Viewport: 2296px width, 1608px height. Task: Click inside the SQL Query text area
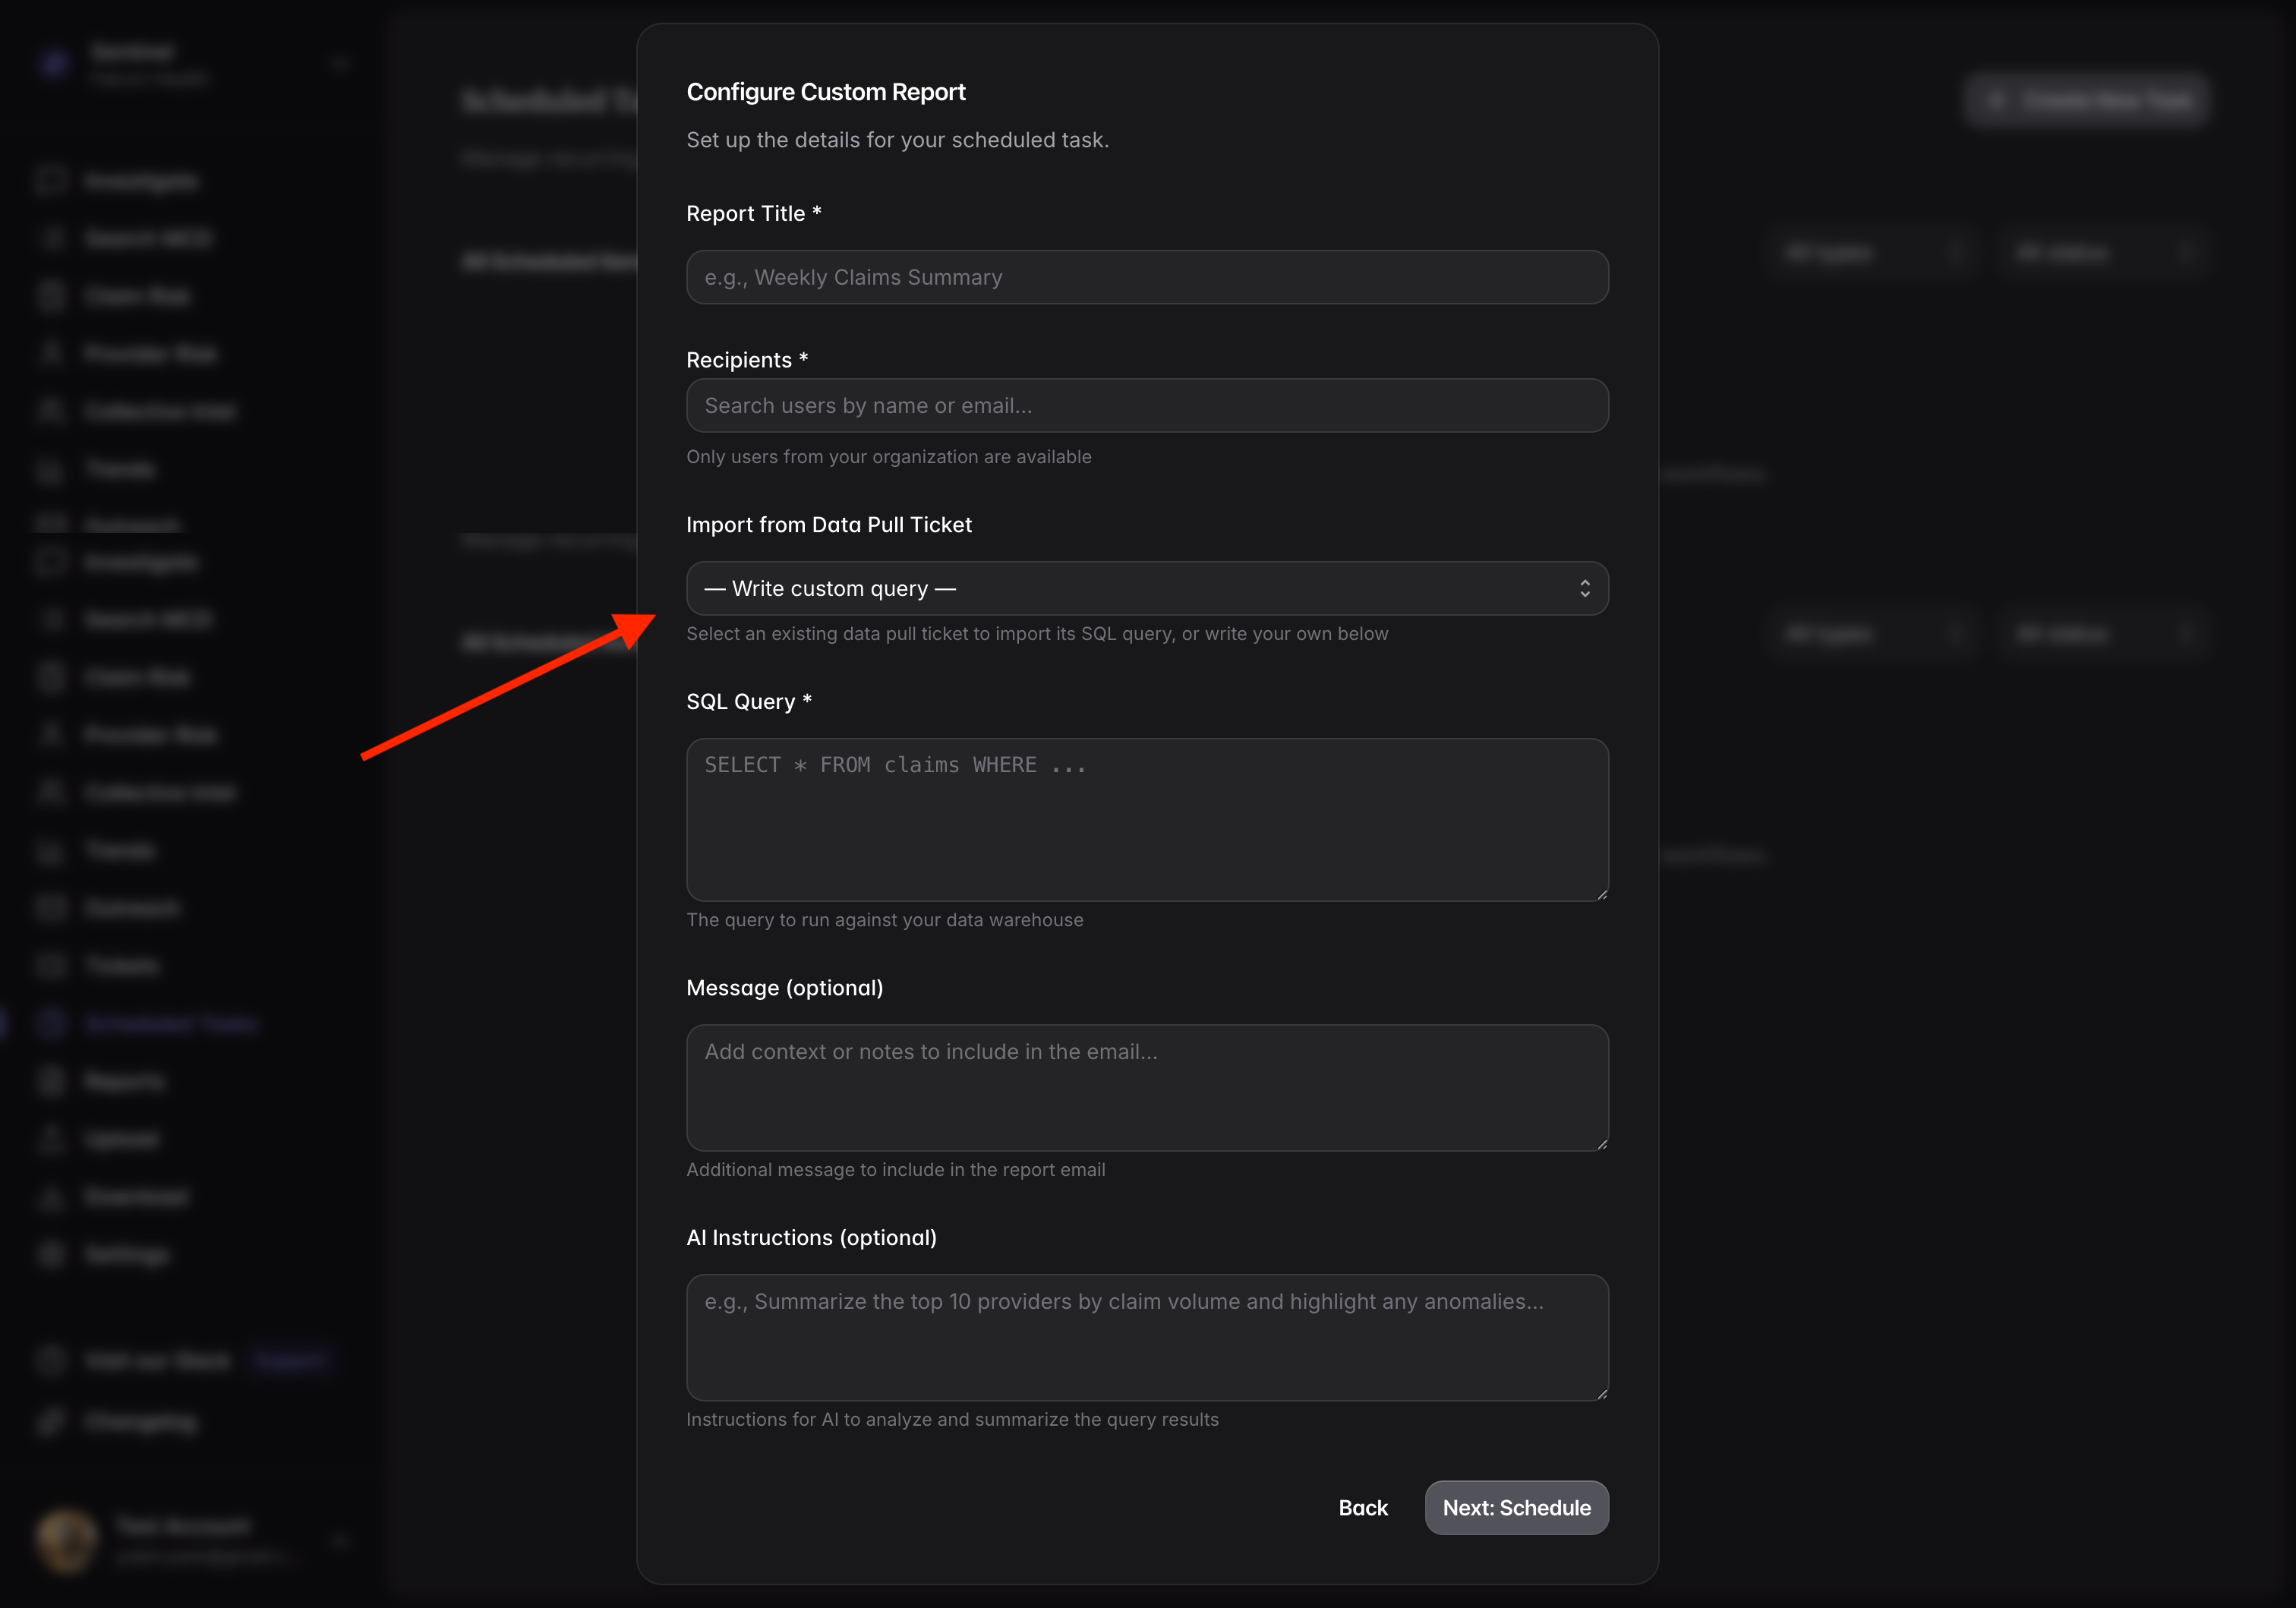coord(1146,819)
